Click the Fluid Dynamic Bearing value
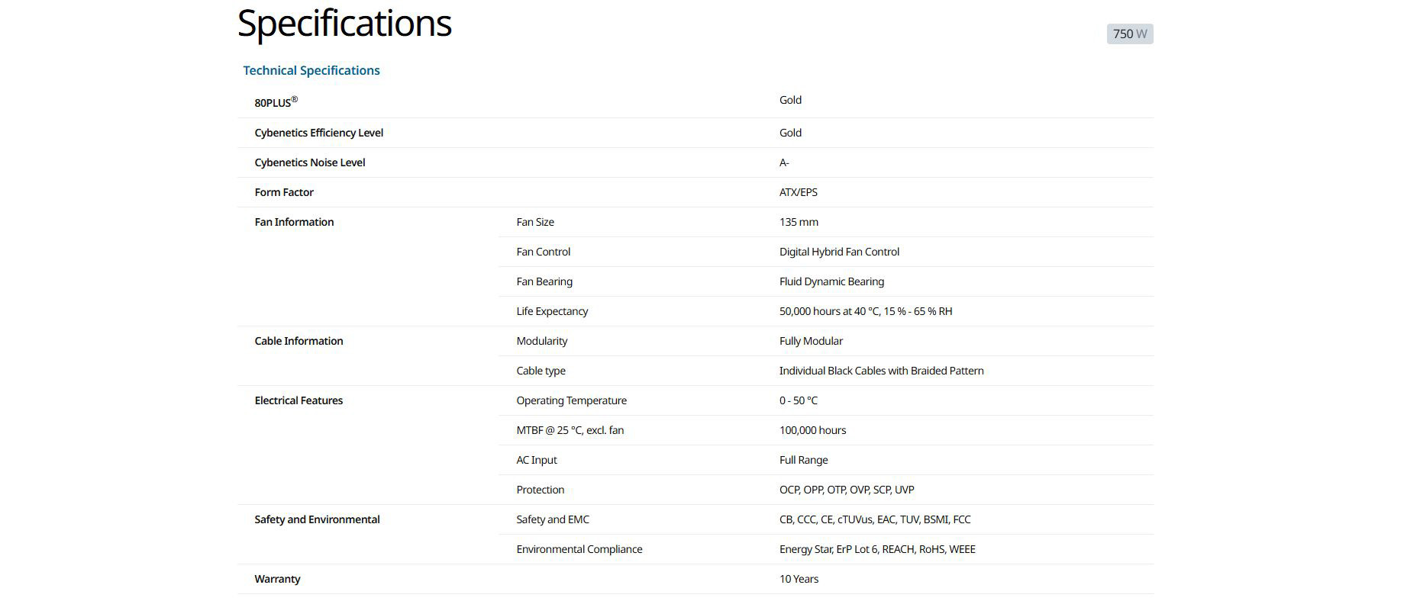This screenshot has width=1404, height=601. pyautogui.click(x=831, y=281)
